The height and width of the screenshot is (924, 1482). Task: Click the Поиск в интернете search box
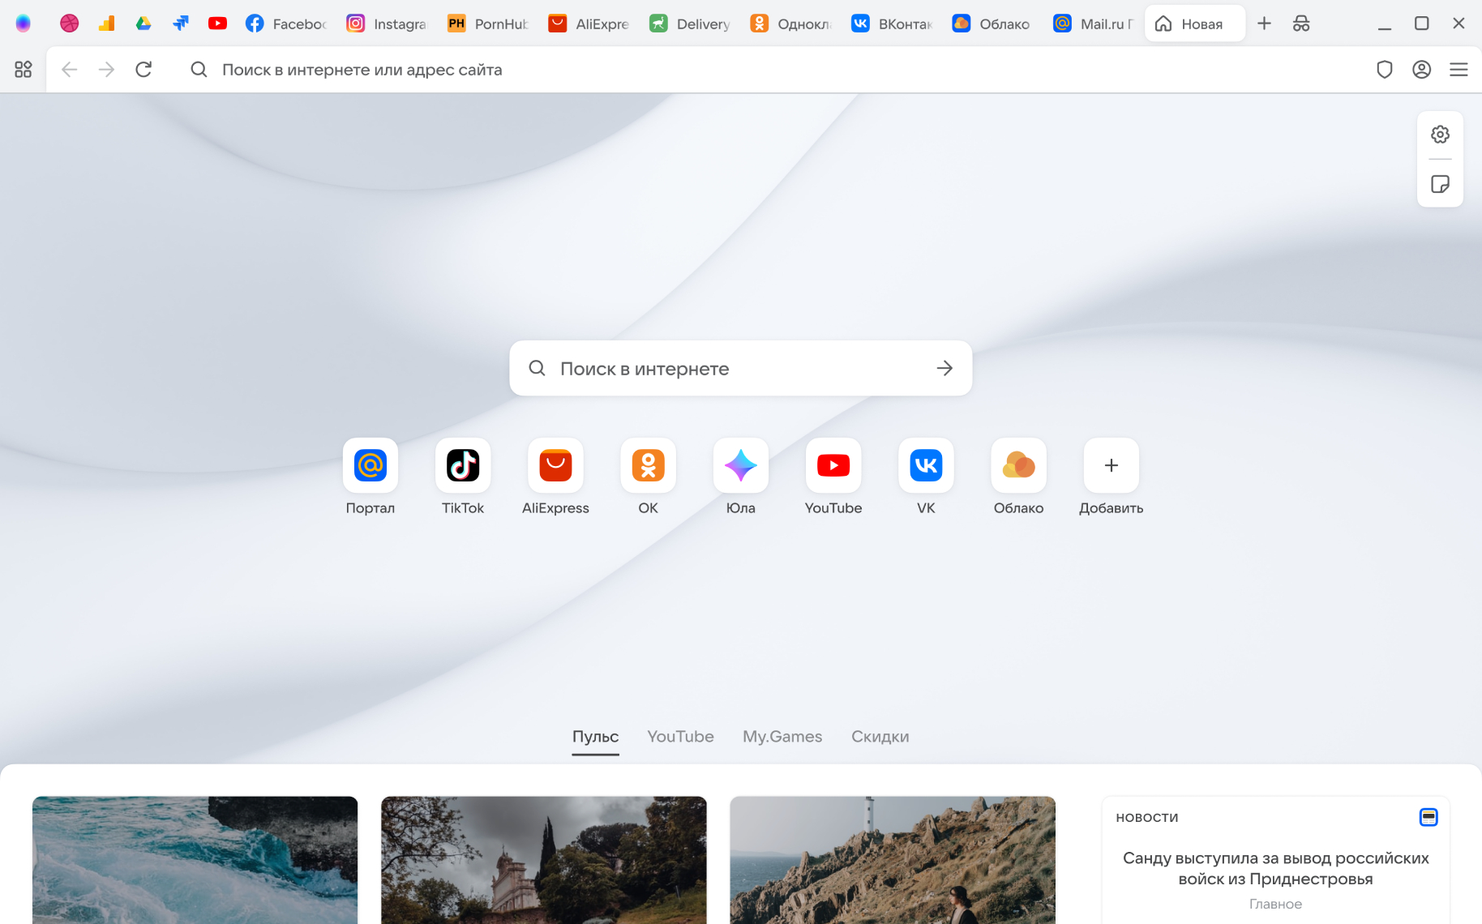tap(740, 368)
